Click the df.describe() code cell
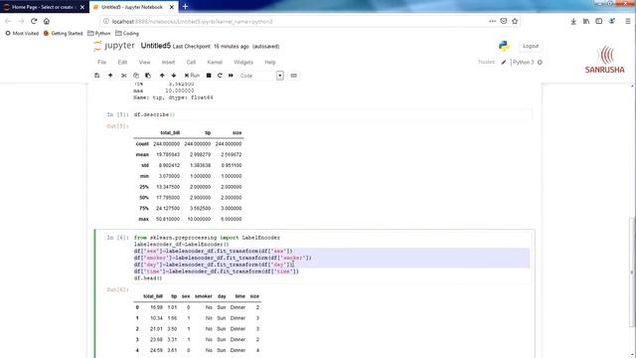This screenshot has height=358, width=636. point(332,115)
